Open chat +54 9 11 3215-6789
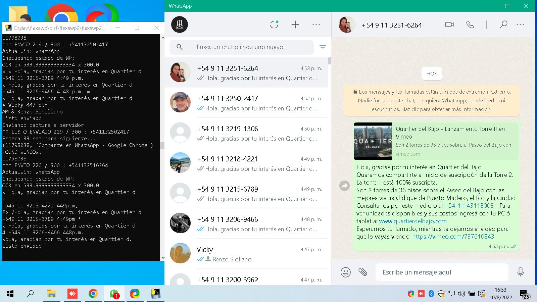 [x=246, y=193]
